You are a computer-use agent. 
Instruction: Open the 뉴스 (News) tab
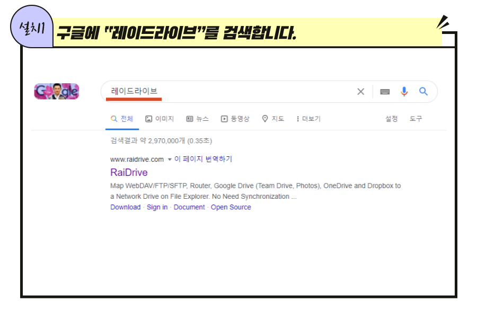tap(197, 119)
